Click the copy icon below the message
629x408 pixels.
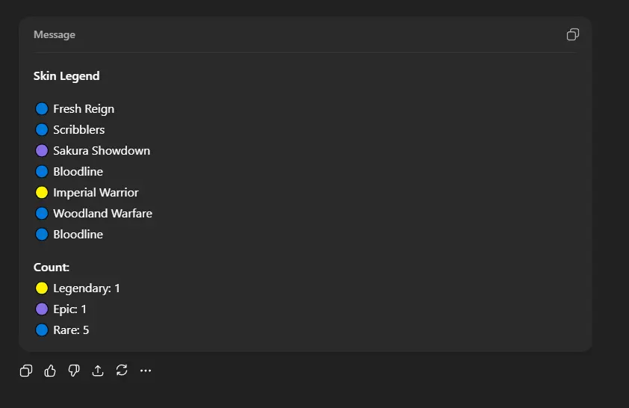tap(26, 371)
